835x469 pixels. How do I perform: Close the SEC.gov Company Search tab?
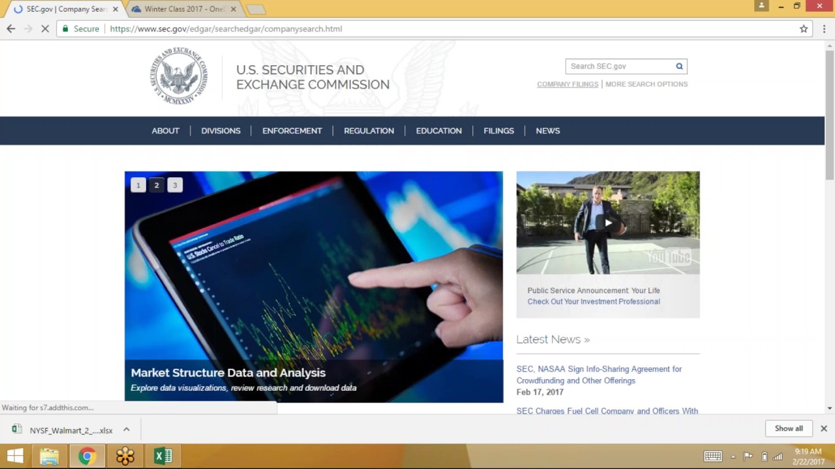tap(115, 9)
